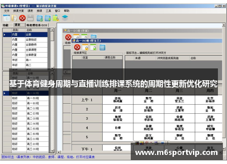This screenshot has width=227, height=164.
Task: Open the 排课方案 menu
Action: 18,11
